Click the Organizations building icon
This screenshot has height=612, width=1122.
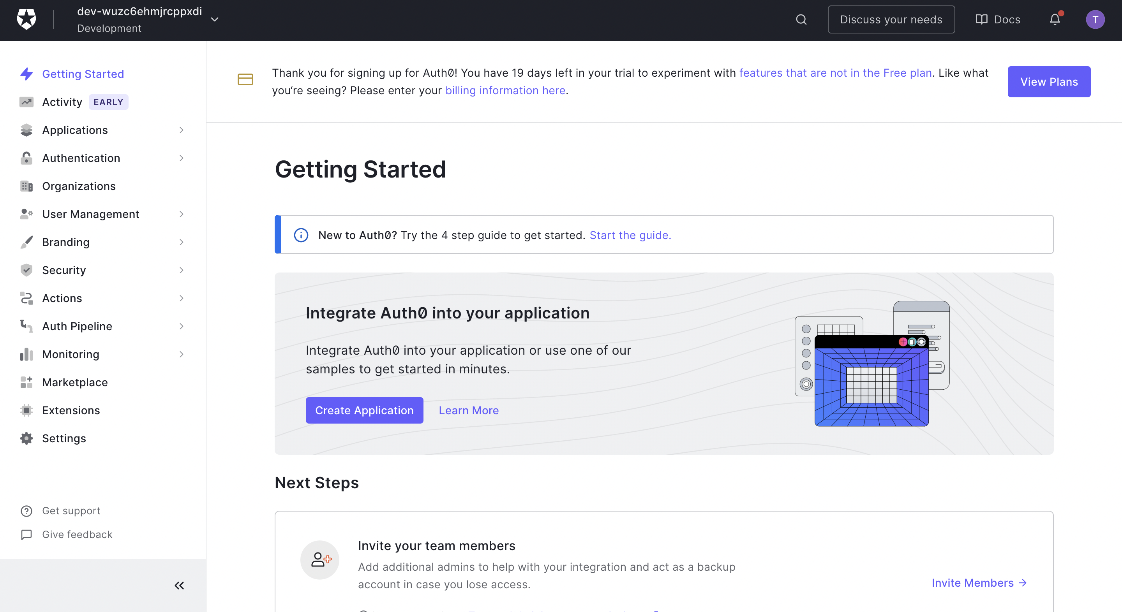pyautogui.click(x=26, y=186)
